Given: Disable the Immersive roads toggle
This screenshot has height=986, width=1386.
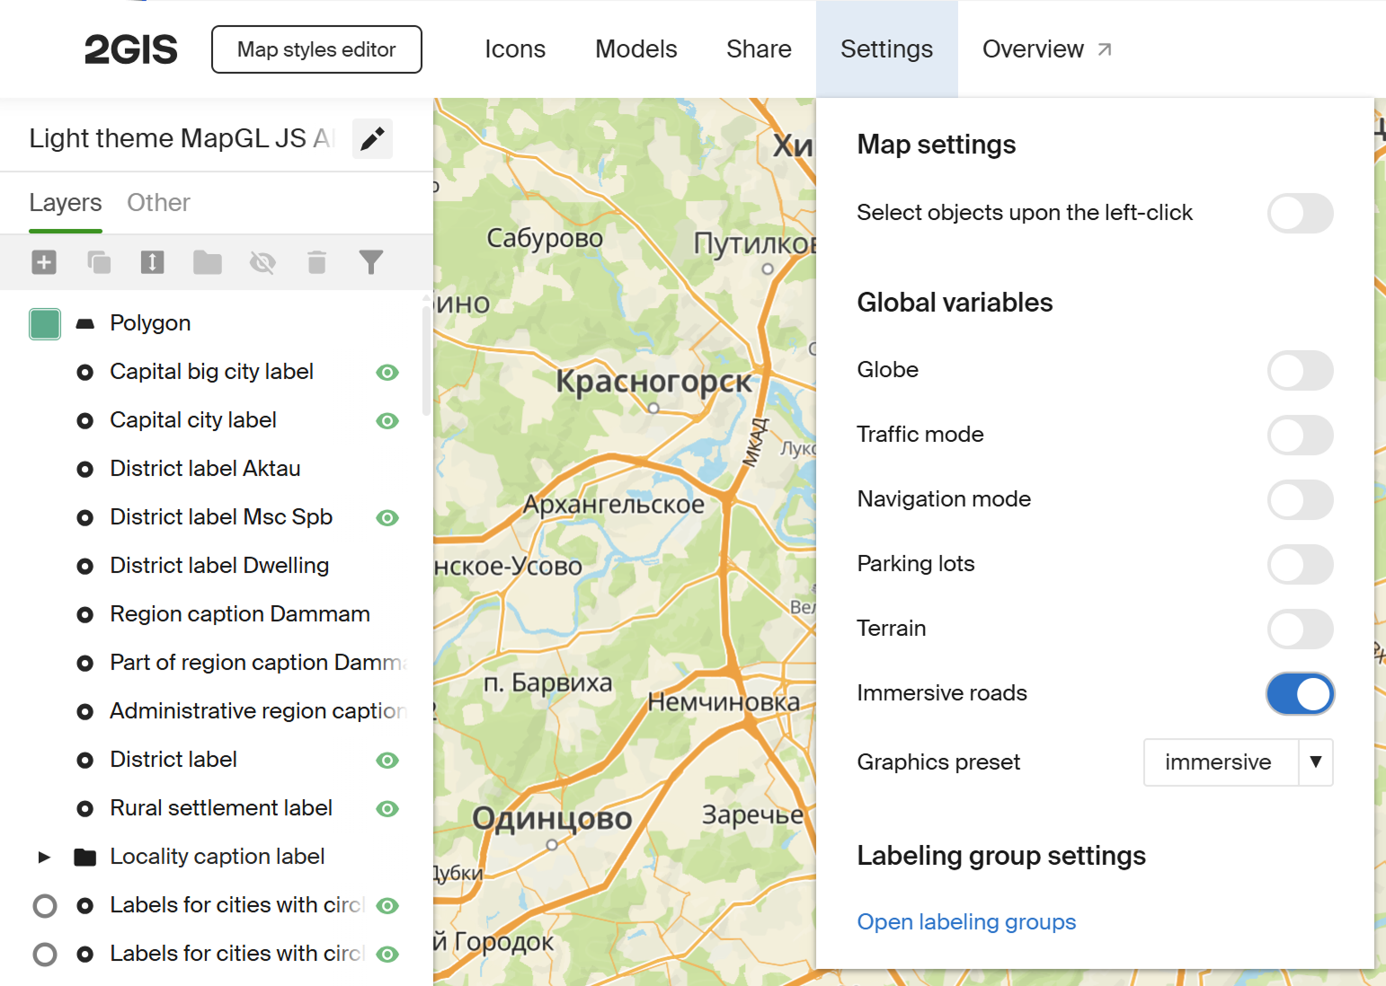Looking at the screenshot, I should pos(1300,694).
